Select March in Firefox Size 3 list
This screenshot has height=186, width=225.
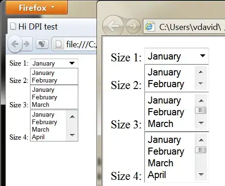(x=41, y=104)
